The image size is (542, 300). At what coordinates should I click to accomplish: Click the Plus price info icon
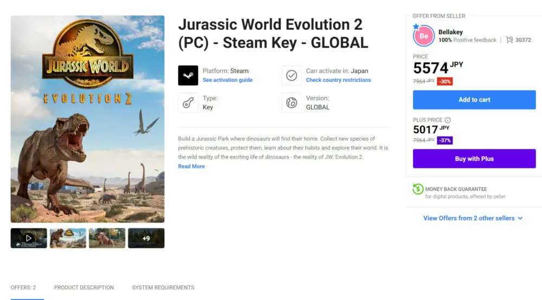coord(448,120)
